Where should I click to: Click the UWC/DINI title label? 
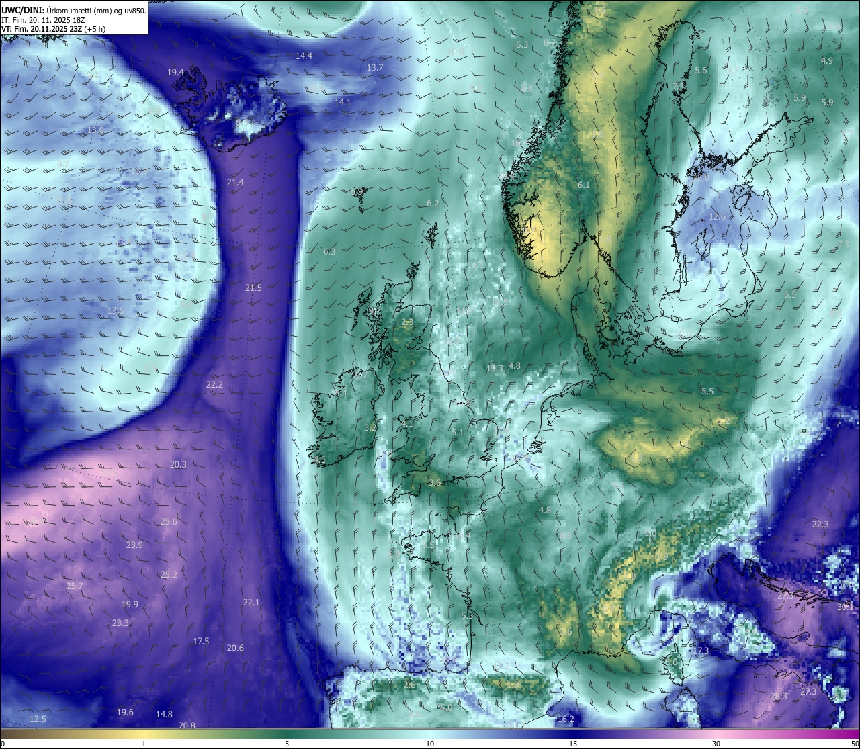point(23,10)
